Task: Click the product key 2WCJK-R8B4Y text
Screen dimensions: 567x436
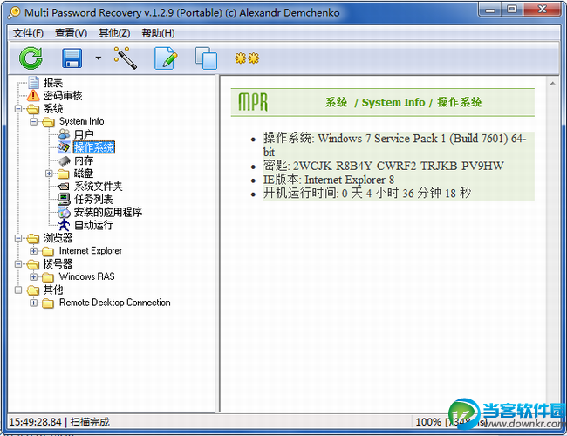Action: [x=398, y=166]
